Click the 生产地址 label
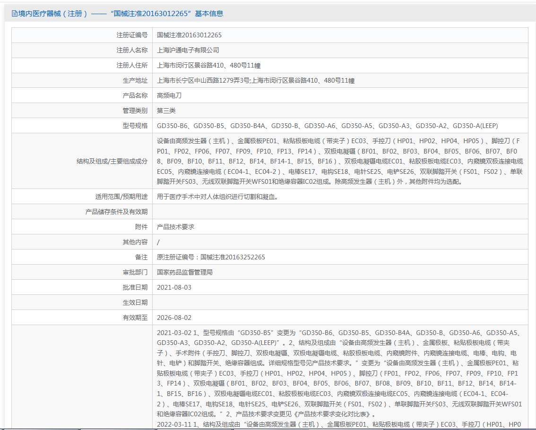This screenshot has width=536, height=430. click(x=135, y=80)
